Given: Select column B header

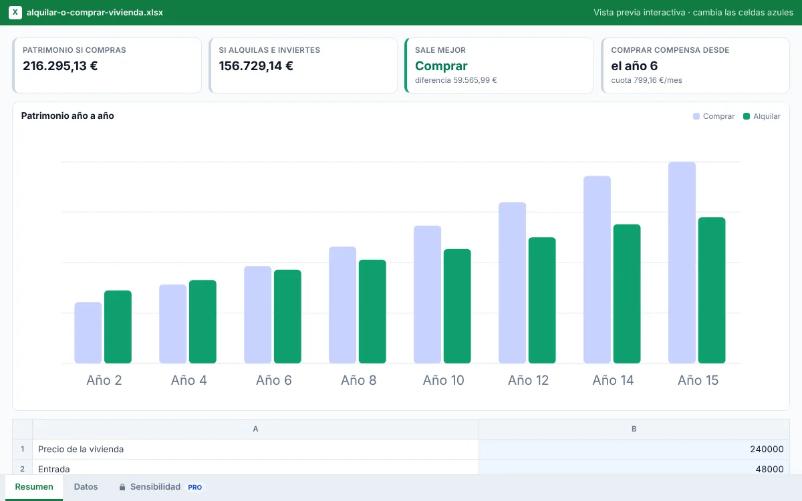Looking at the screenshot, I should point(634,430).
